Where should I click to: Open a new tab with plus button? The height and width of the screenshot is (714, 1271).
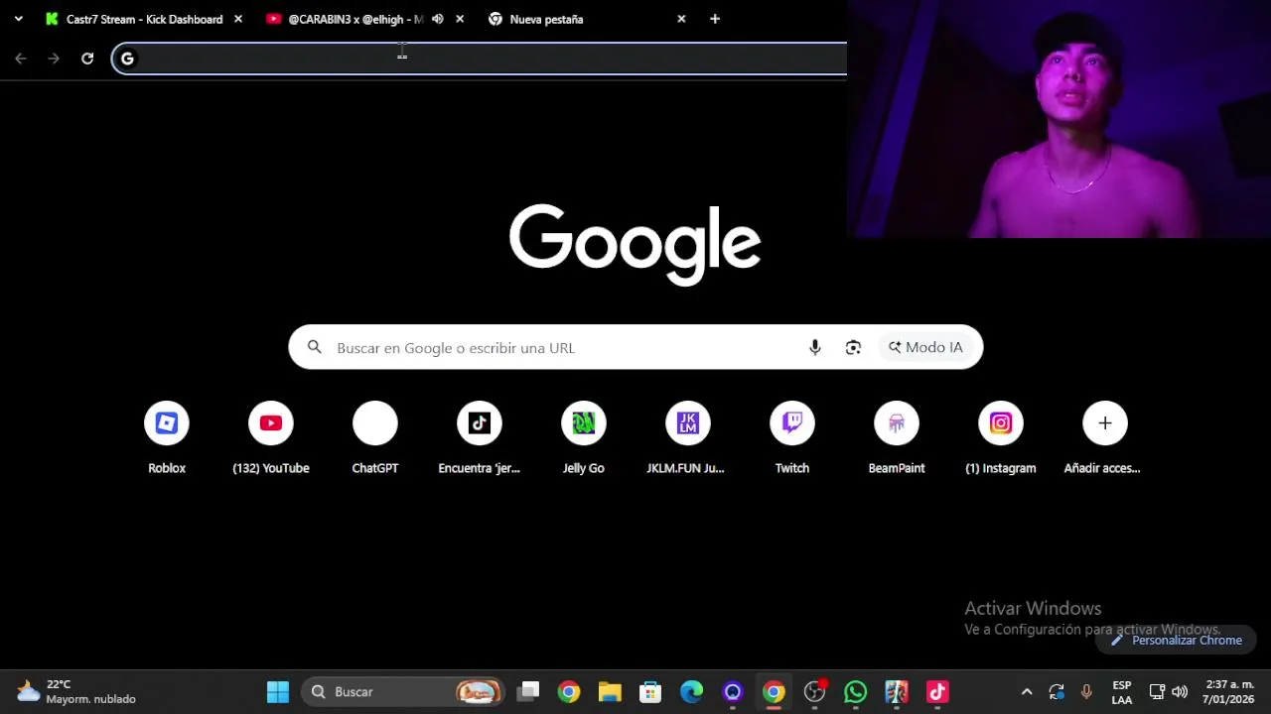[x=715, y=19]
